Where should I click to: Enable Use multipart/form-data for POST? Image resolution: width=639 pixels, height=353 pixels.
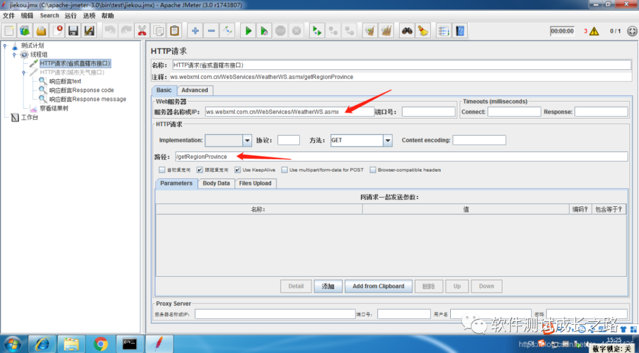pos(285,170)
